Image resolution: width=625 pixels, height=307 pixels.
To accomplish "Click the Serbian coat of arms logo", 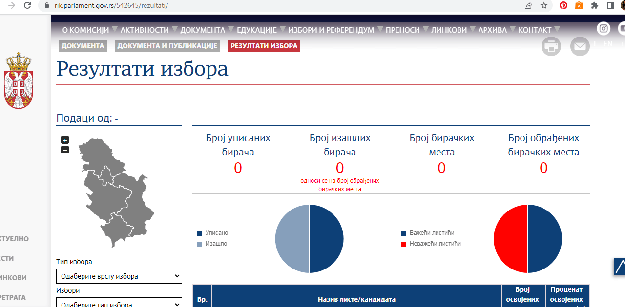I will pos(19,80).
